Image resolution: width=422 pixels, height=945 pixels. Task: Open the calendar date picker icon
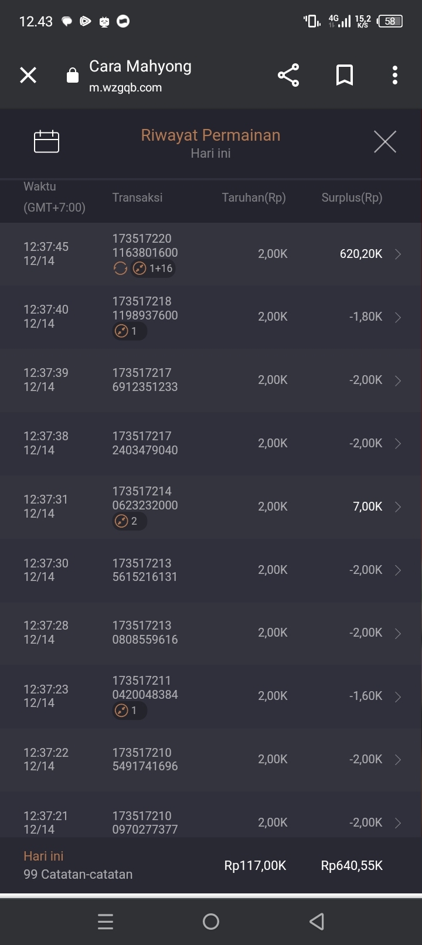tap(46, 141)
